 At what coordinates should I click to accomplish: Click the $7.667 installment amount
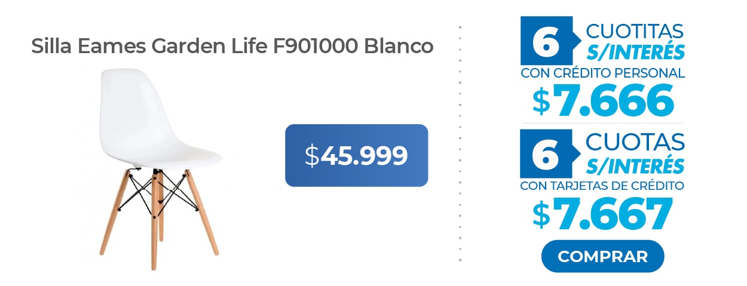coord(604,213)
